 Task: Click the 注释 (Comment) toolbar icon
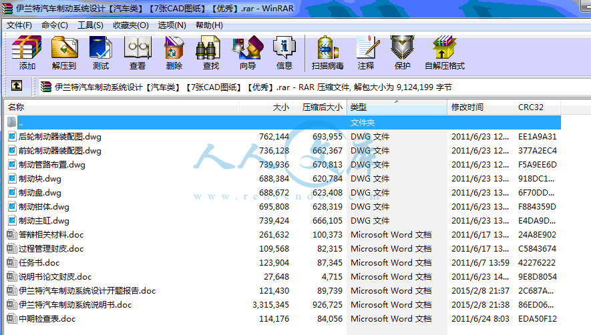(x=367, y=47)
